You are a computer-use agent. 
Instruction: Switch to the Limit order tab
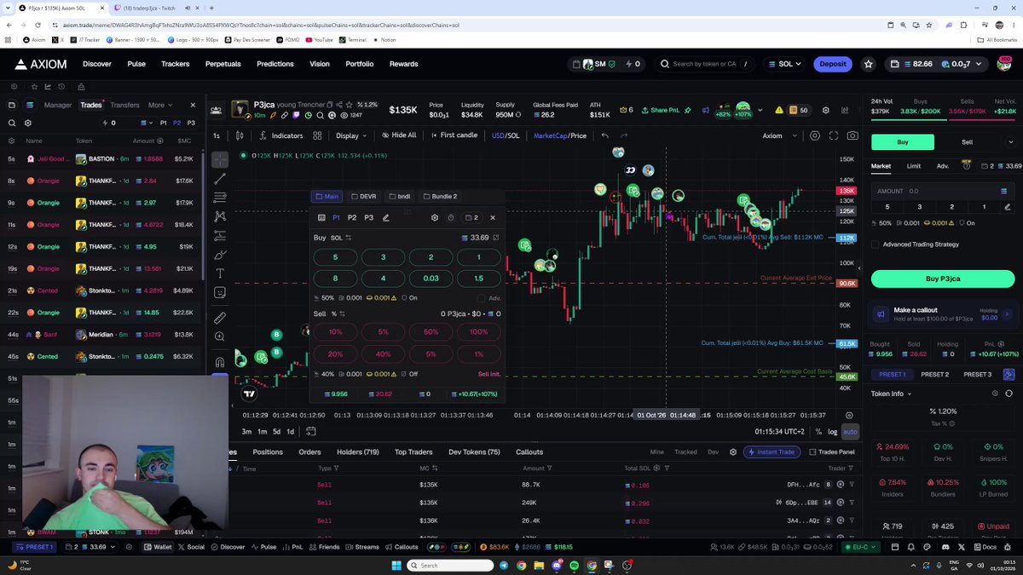point(913,166)
